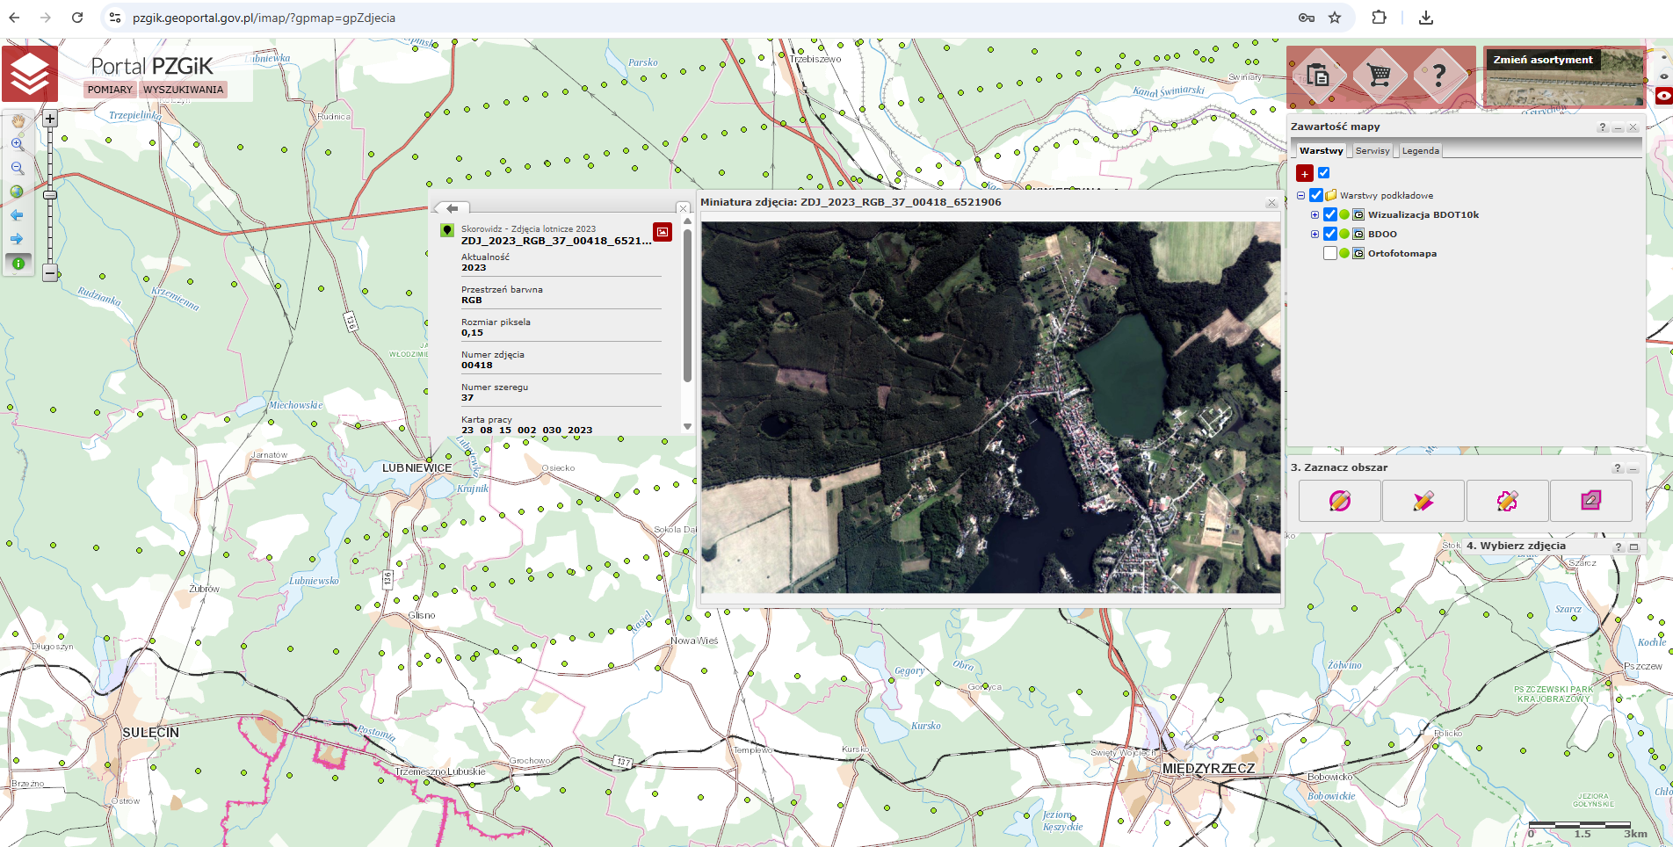
Task: Select the circle drawing area tool
Action: click(x=1339, y=501)
